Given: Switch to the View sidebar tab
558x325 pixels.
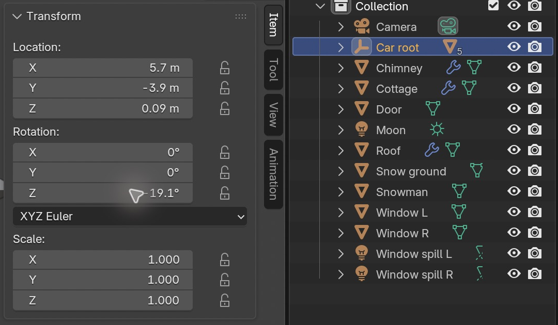Looking at the screenshot, I should pyautogui.click(x=273, y=115).
